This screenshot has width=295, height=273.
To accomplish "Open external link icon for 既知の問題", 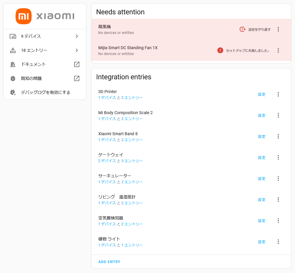I will [77, 78].
